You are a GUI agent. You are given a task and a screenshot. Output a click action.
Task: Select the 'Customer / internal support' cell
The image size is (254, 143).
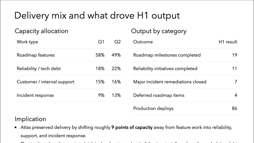pyautogui.click(x=45, y=82)
